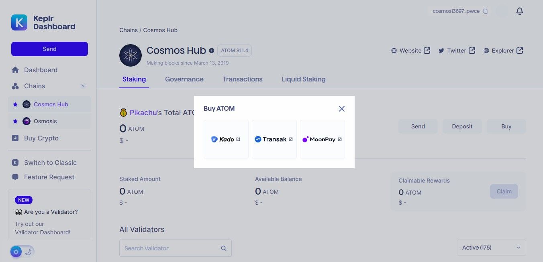
Task: Go to Dashboard in sidebar
Action: (41, 70)
